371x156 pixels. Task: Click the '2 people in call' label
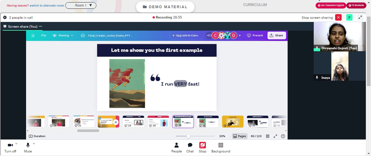21,18
